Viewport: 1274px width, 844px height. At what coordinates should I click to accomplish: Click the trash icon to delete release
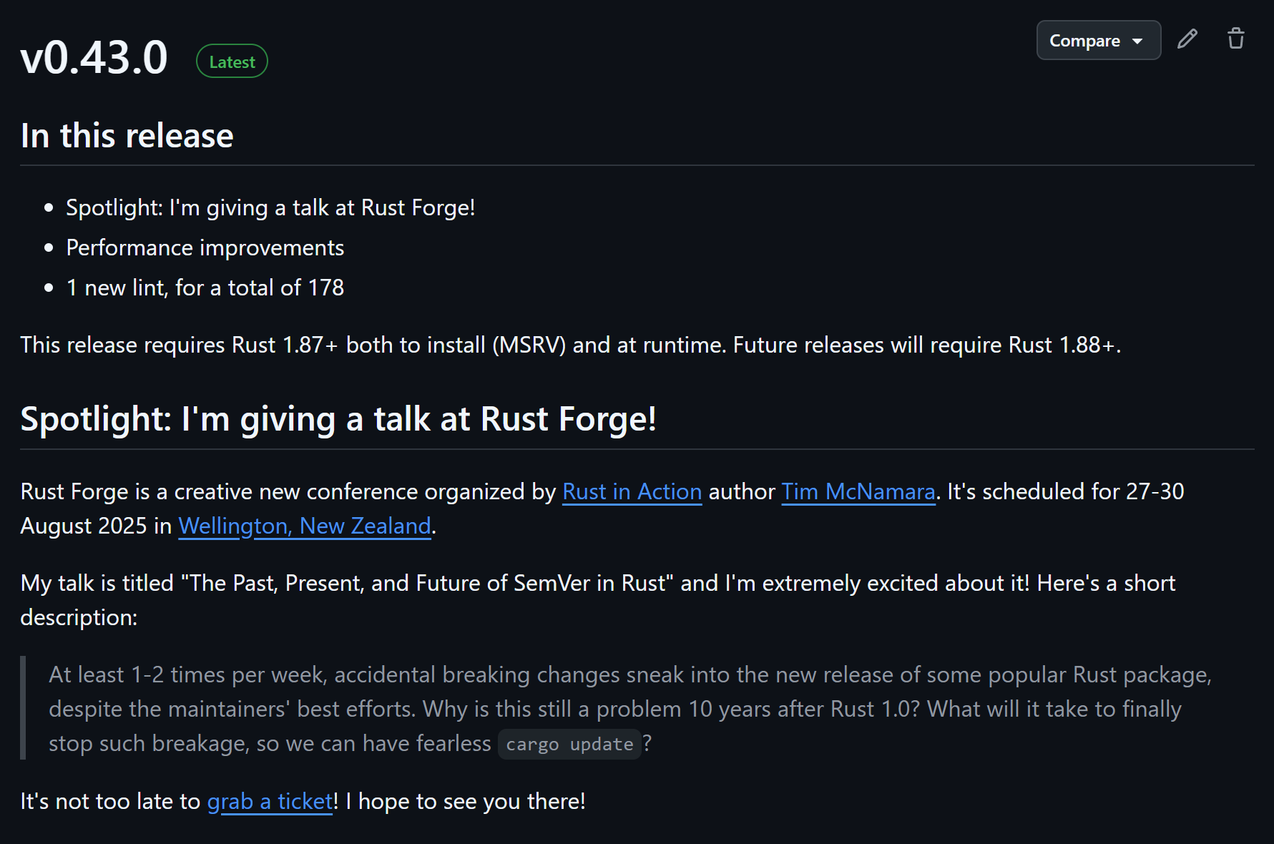(1235, 39)
